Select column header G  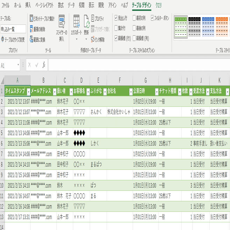146,81
